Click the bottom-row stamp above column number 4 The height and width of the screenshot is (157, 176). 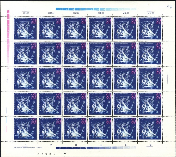[x=100, y=128]
